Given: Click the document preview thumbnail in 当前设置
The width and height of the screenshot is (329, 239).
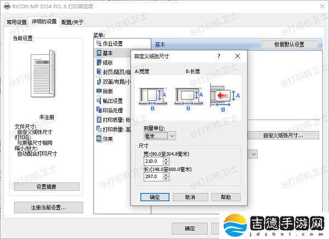Looking at the screenshot, I should pyautogui.click(x=43, y=73).
